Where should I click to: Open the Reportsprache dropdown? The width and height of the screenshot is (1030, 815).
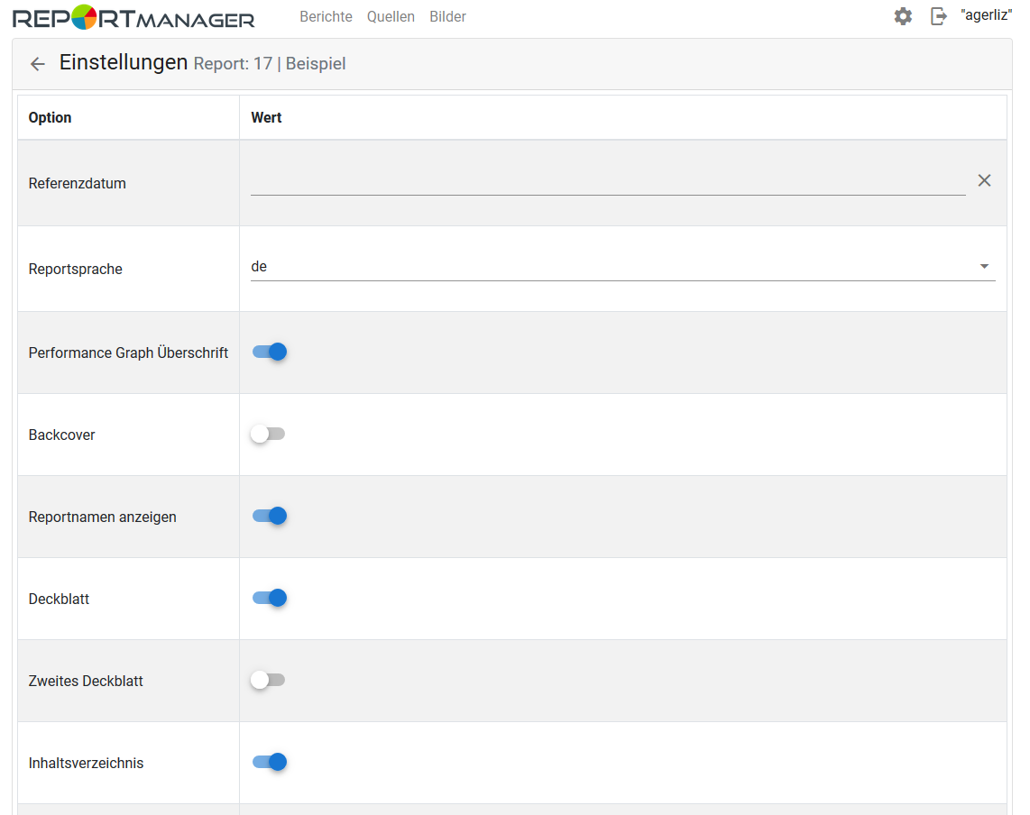point(622,267)
